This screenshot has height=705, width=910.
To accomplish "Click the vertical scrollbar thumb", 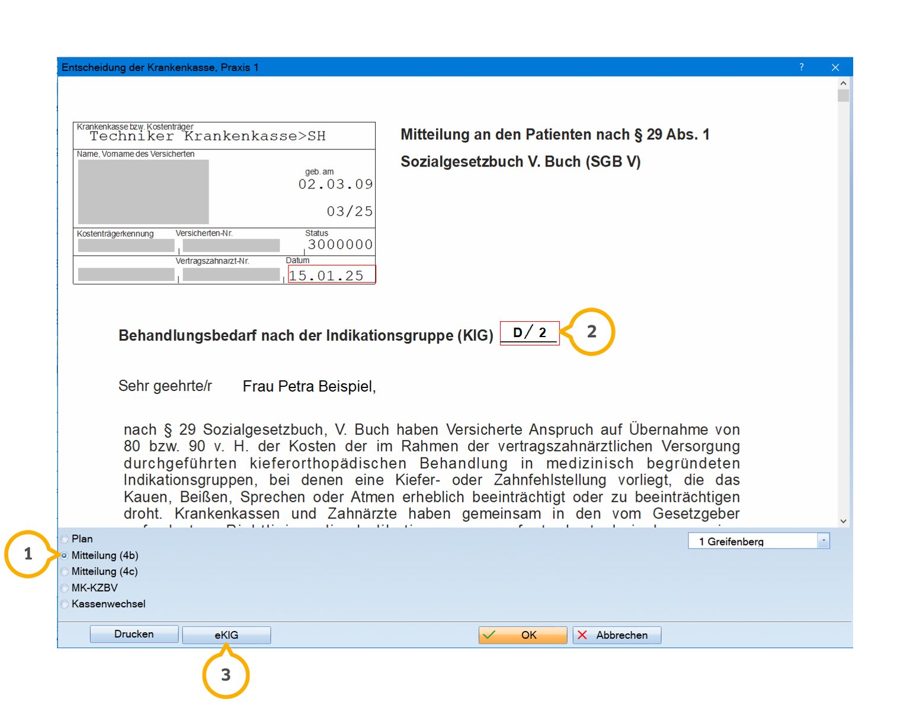I will coord(843,96).
